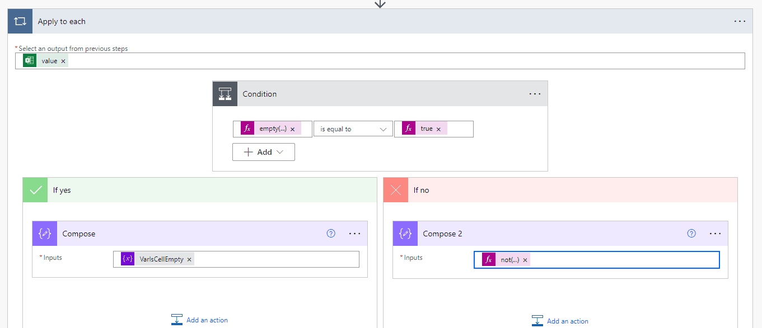
Task: Click the Excel icon on the value token
Action: (x=29, y=60)
